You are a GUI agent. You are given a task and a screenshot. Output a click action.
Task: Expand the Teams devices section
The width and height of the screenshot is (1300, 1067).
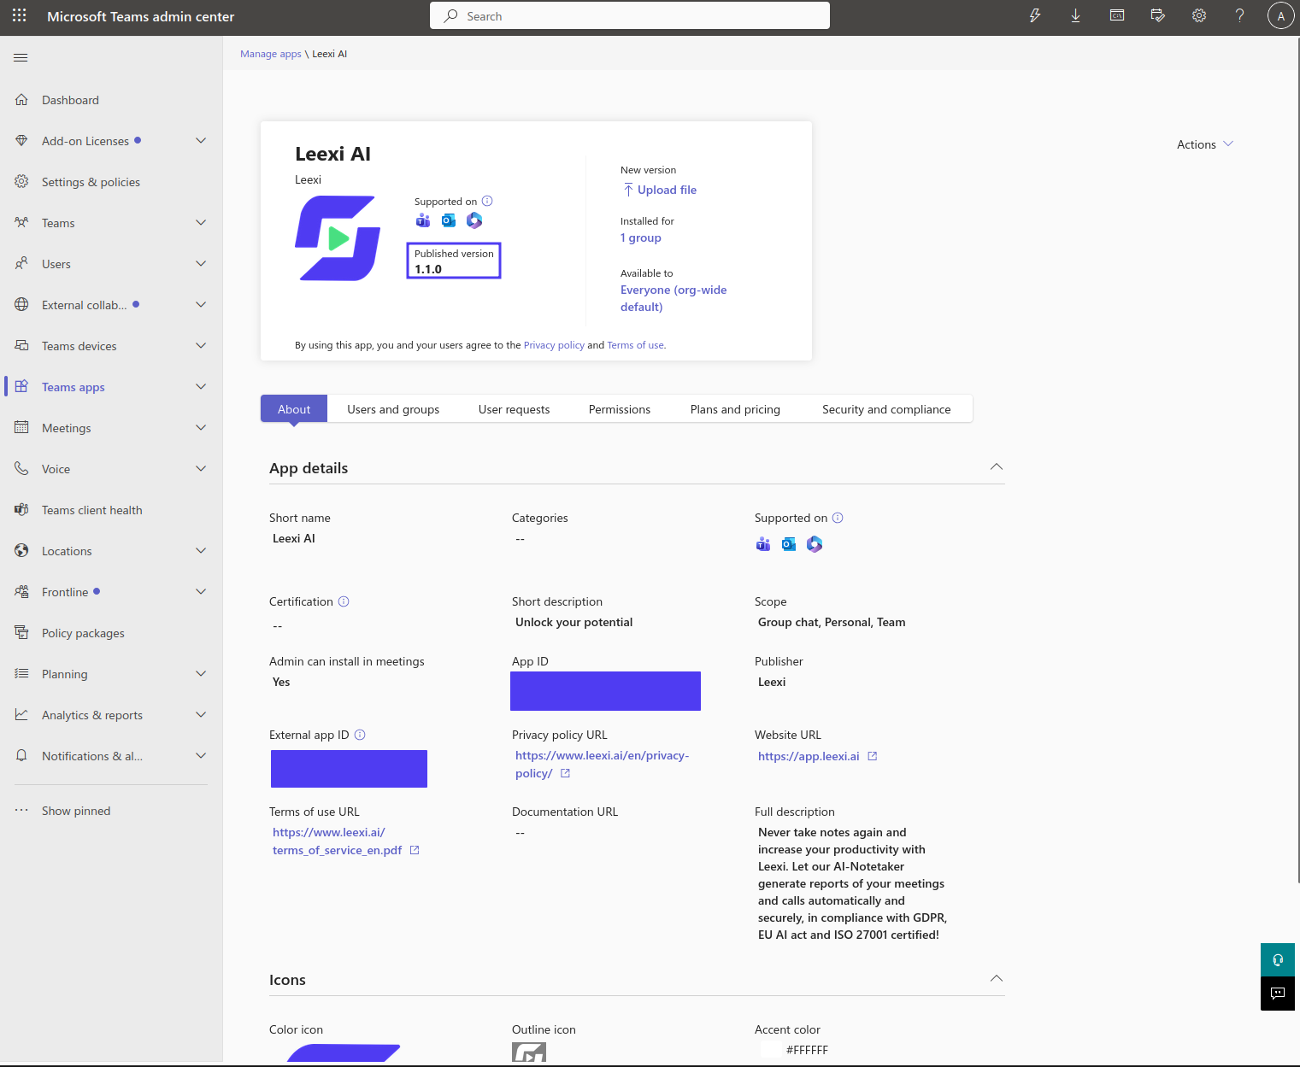[x=201, y=346]
